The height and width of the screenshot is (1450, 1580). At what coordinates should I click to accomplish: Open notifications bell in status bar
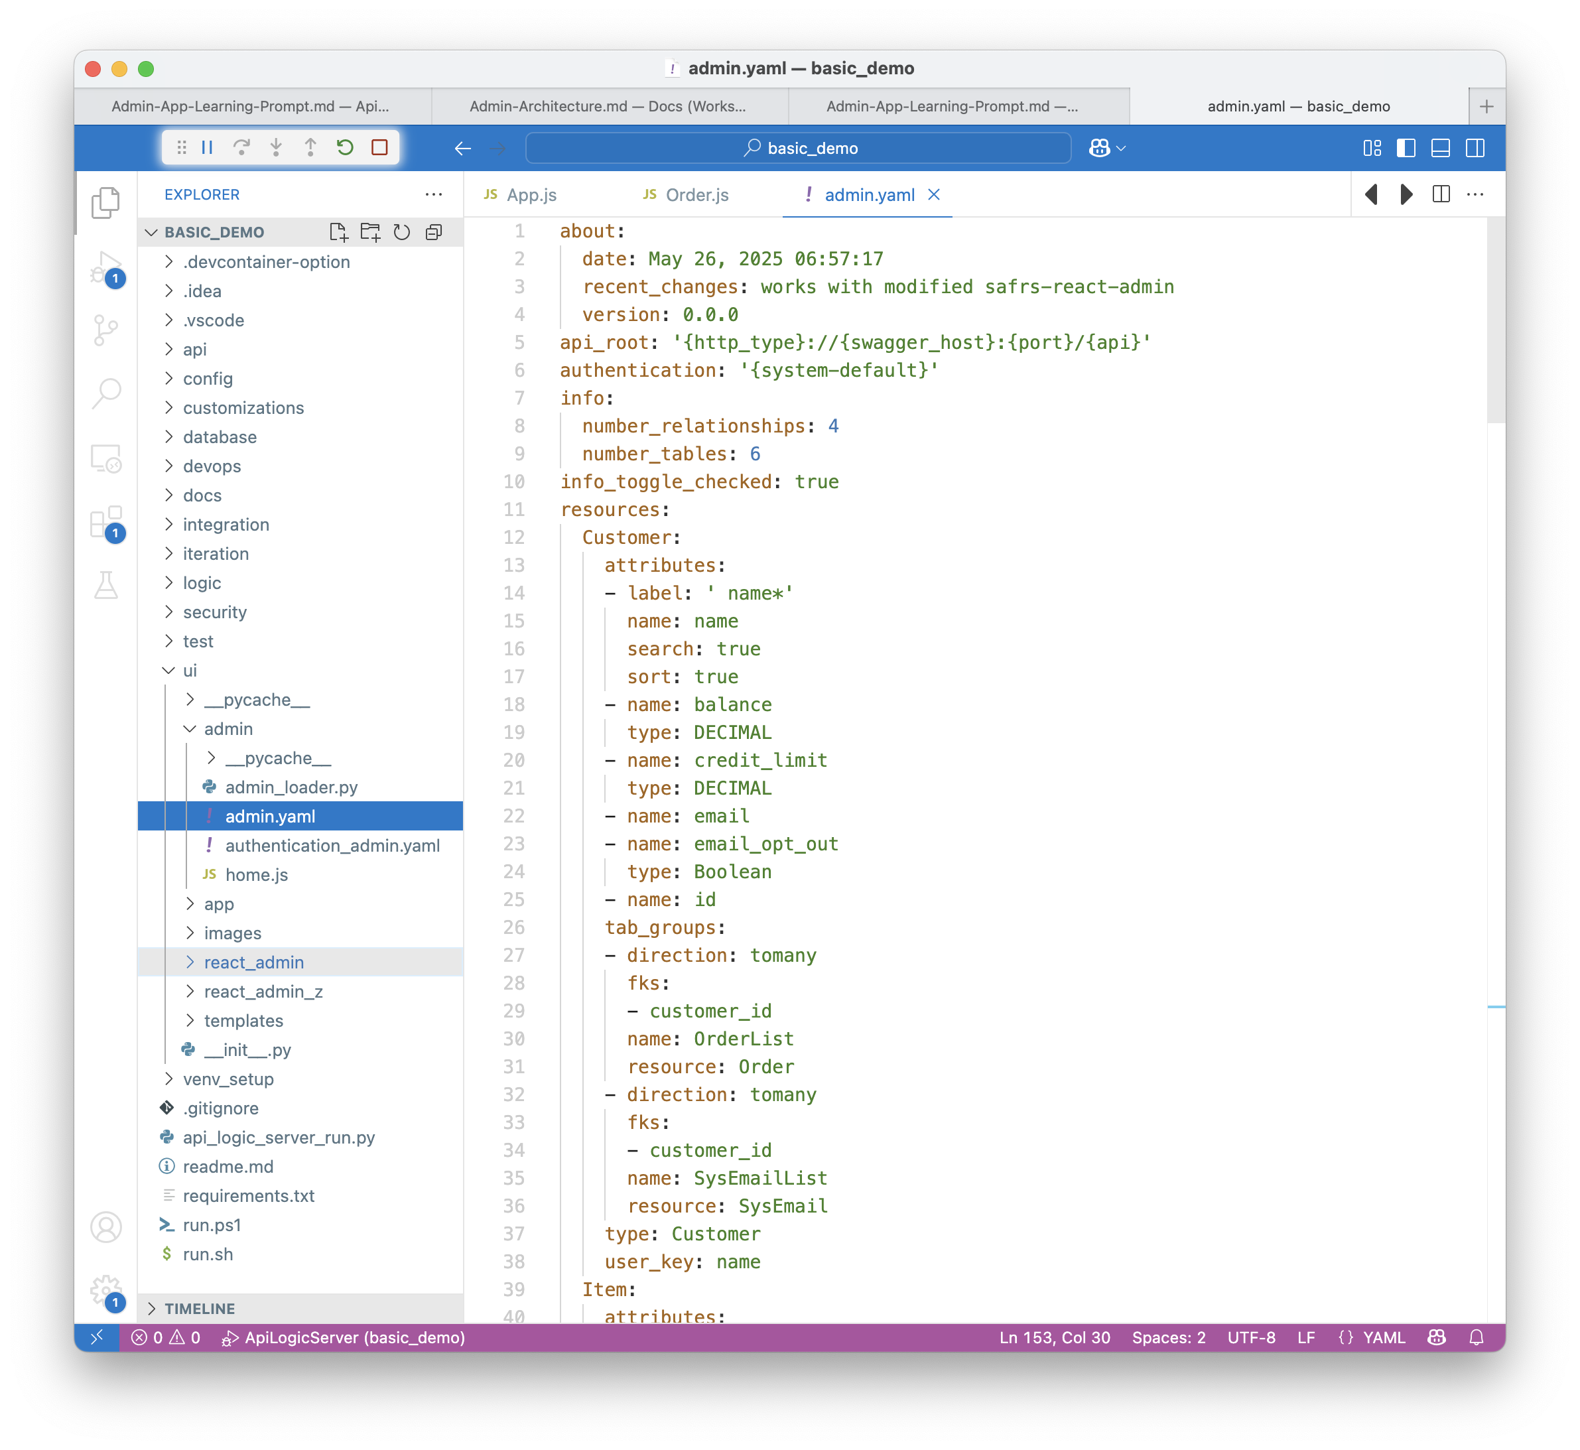pos(1477,1338)
